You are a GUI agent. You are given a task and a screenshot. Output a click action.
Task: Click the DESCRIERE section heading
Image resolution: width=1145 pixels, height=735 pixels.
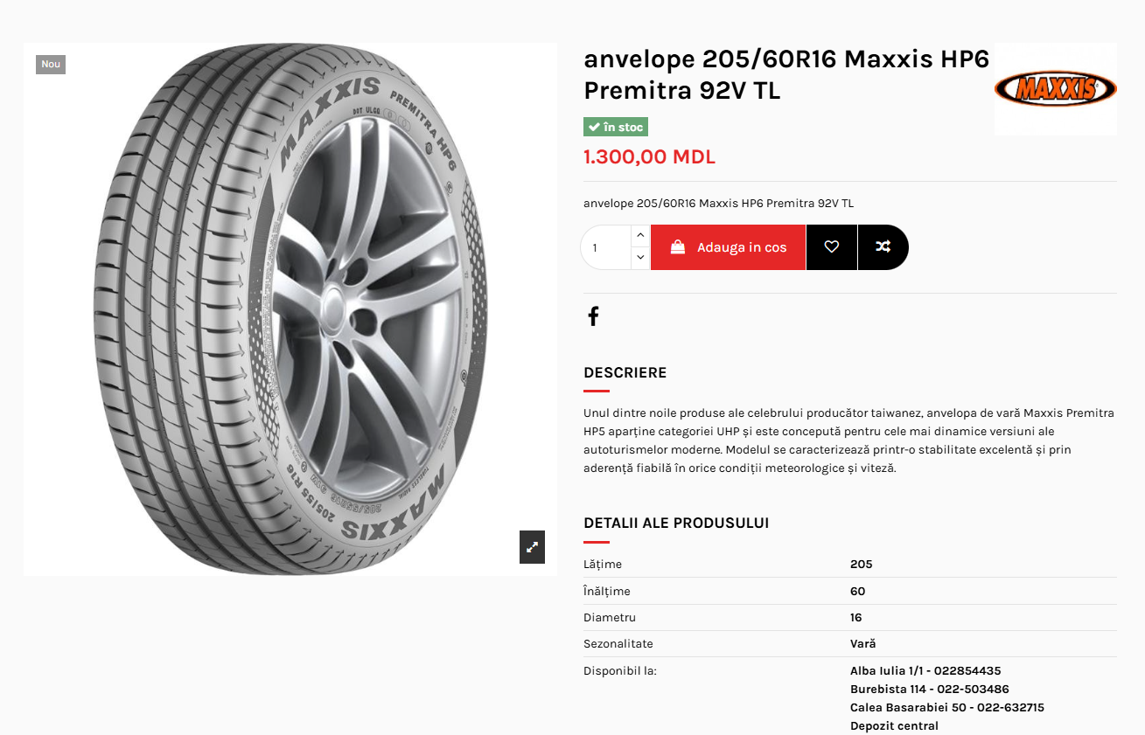tap(625, 372)
